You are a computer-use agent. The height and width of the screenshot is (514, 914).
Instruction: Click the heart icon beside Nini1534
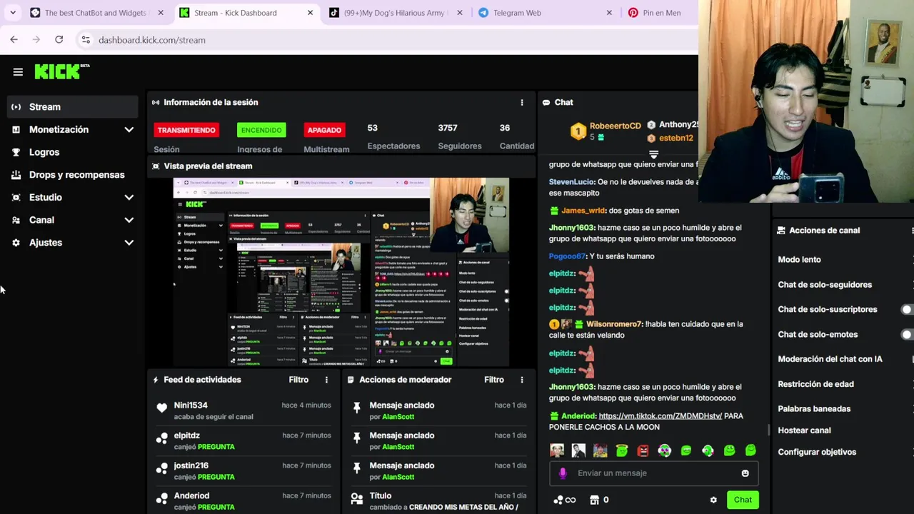162,408
